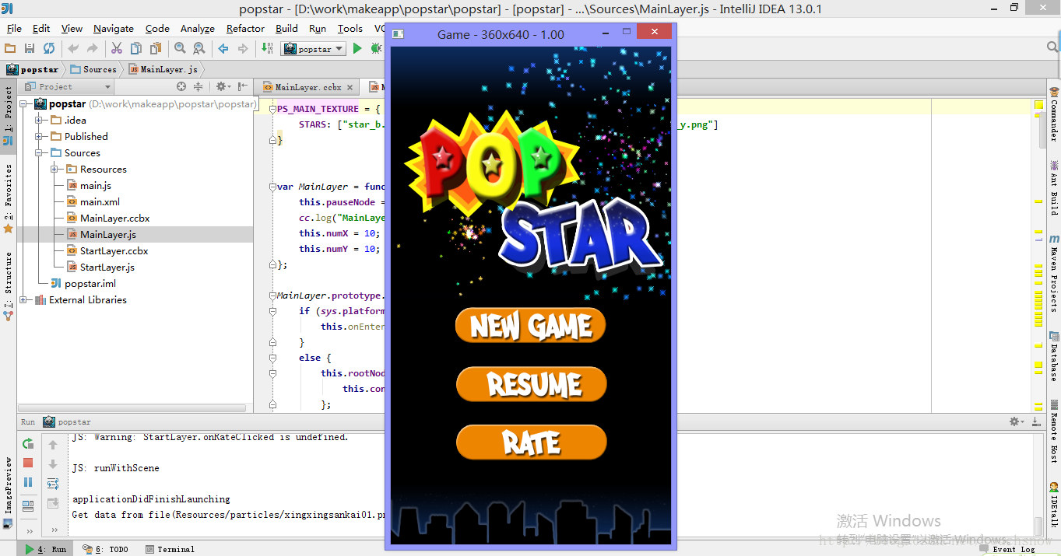Viewport: 1061px width, 556px height.
Task: Click the Synchronize toolbar icon
Action: [x=49, y=48]
